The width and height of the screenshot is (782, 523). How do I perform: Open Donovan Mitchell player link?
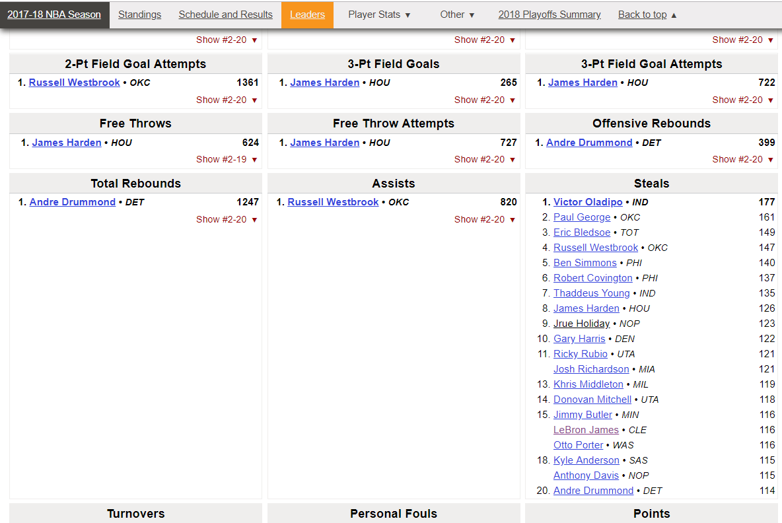pos(592,400)
